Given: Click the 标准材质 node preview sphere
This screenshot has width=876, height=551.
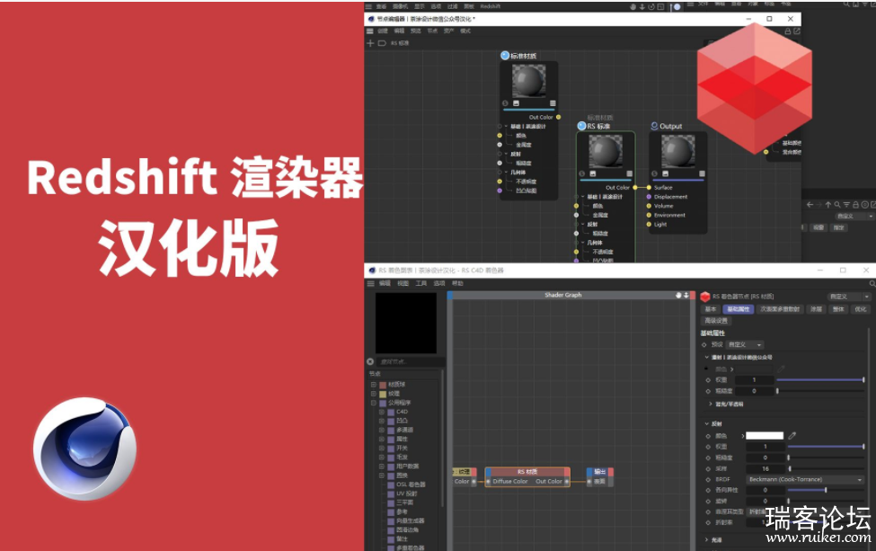Looking at the screenshot, I should (x=528, y=81).
